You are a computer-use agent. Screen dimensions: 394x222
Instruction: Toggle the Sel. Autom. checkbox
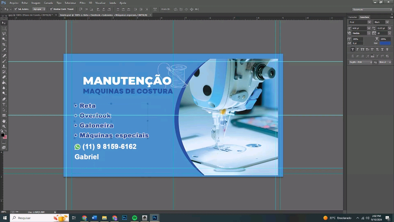click(x=16, y=9)
